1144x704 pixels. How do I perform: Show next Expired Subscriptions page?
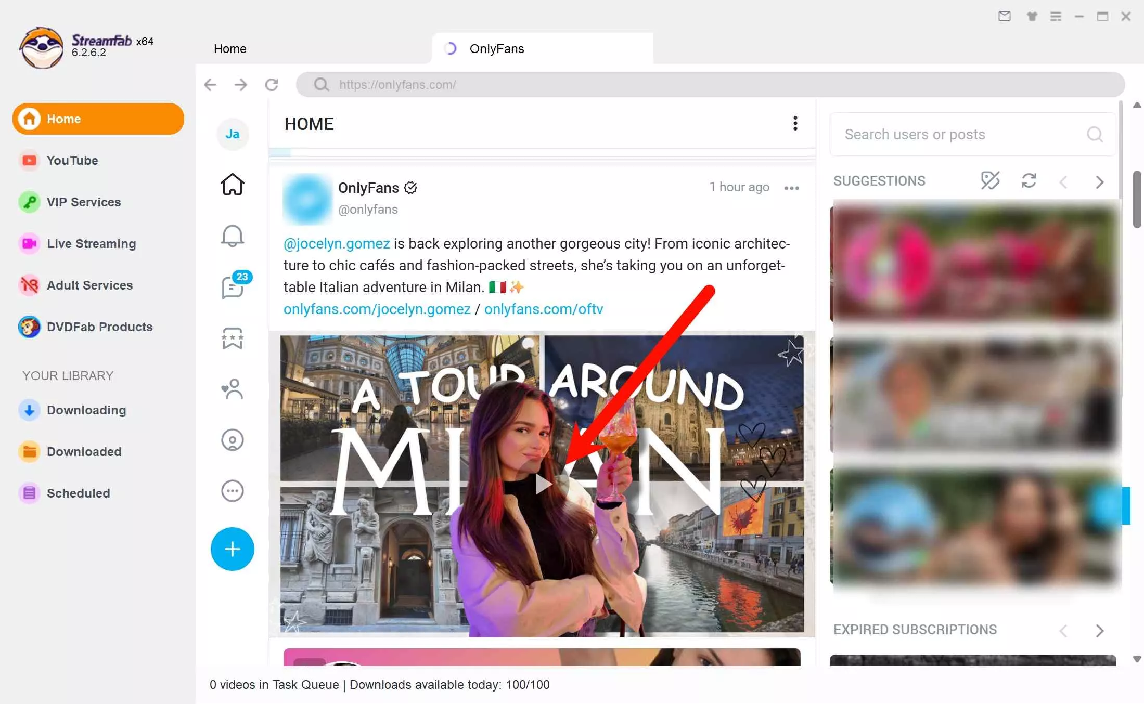(x=1100, y=631)
